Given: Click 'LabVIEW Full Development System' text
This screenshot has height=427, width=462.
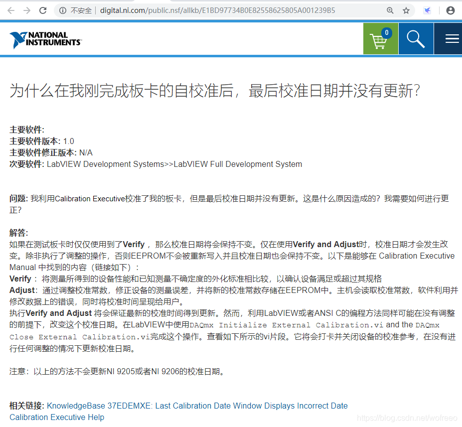Looking at the screenshot, I should coord(238,164).
